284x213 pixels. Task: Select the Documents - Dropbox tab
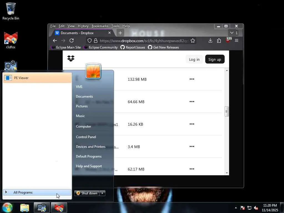pos(83,33)
